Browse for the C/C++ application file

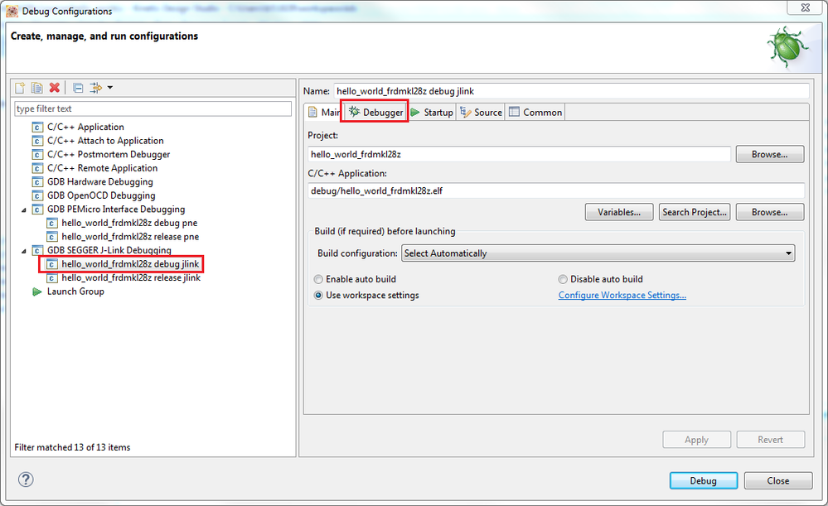769,212
